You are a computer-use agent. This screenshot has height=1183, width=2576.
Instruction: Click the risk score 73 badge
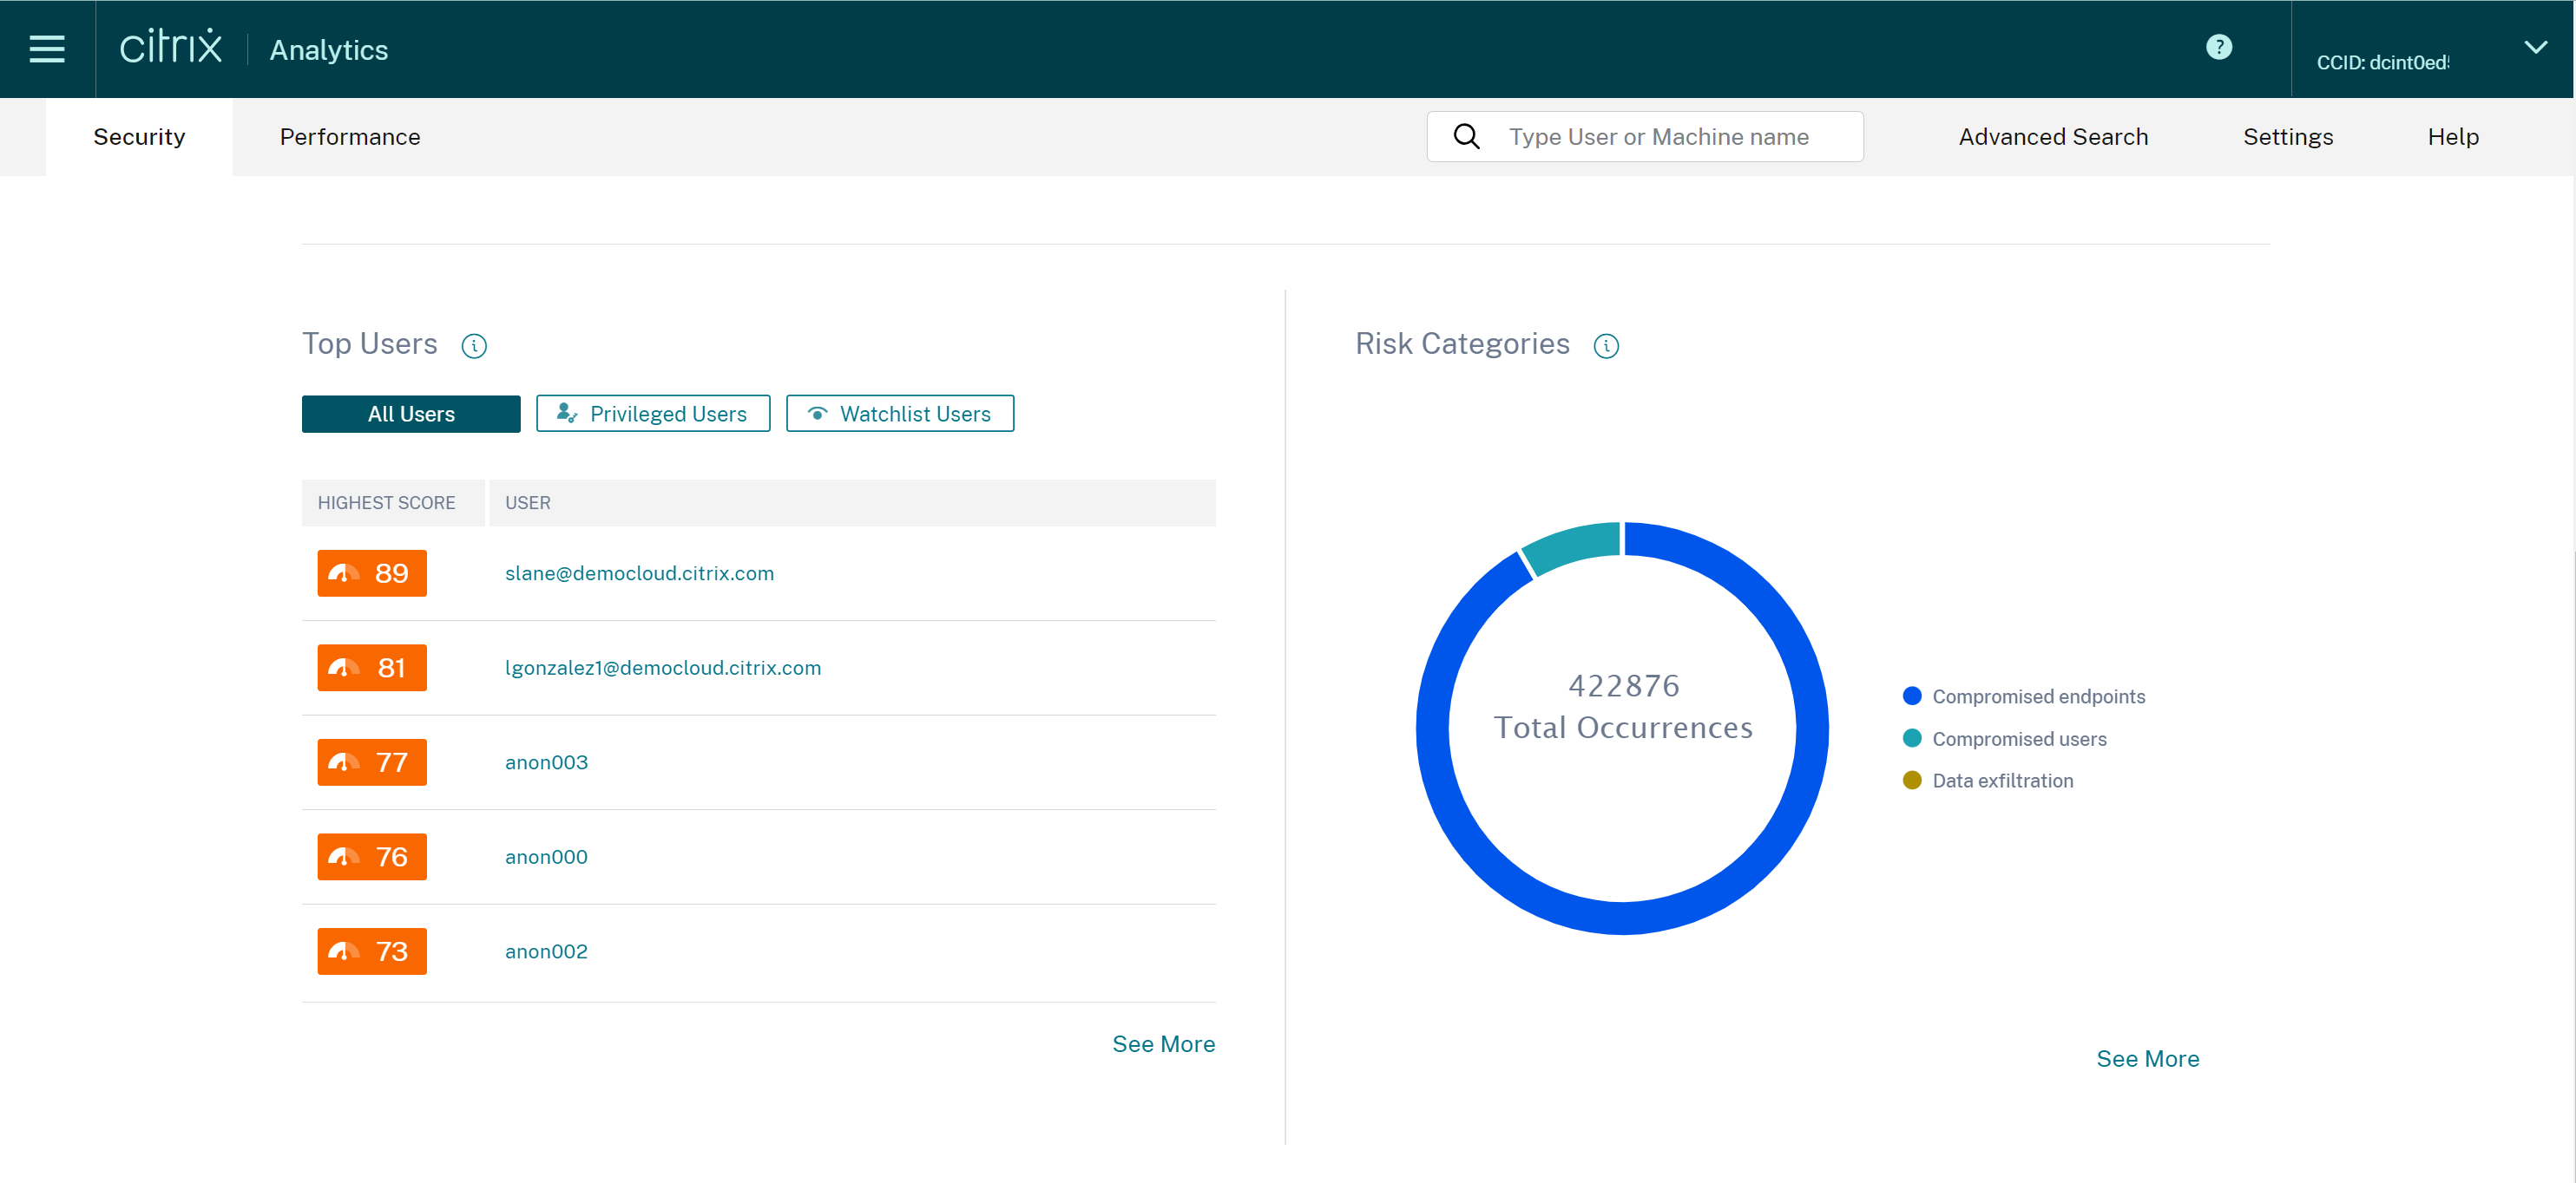click(372, 951)
